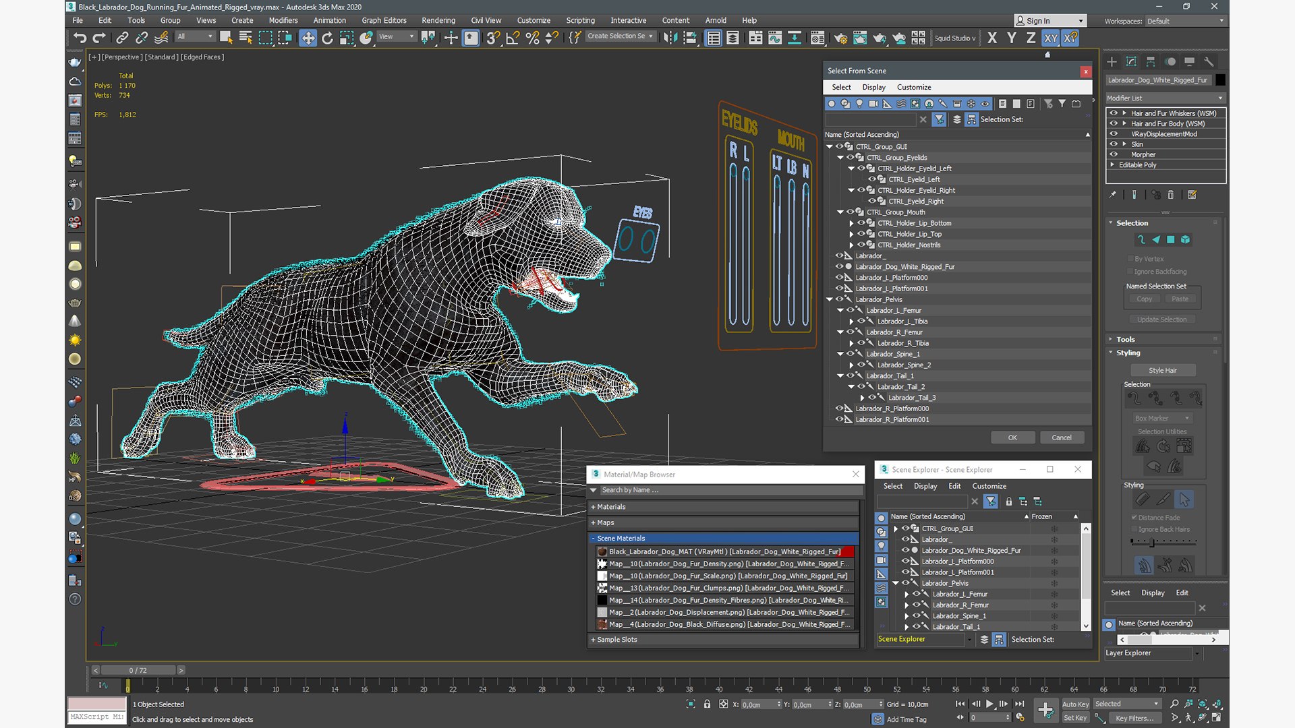
Task: Click the XY plane constraint button
Action: pyautogui.click(x=1051, y=38)
